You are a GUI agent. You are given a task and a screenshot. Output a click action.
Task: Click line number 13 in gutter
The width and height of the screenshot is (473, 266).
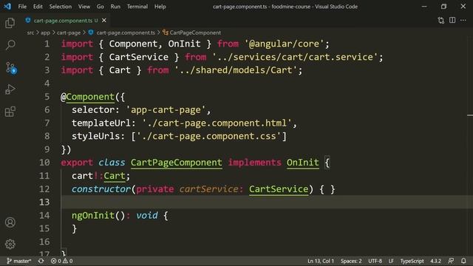pos(44,202)
